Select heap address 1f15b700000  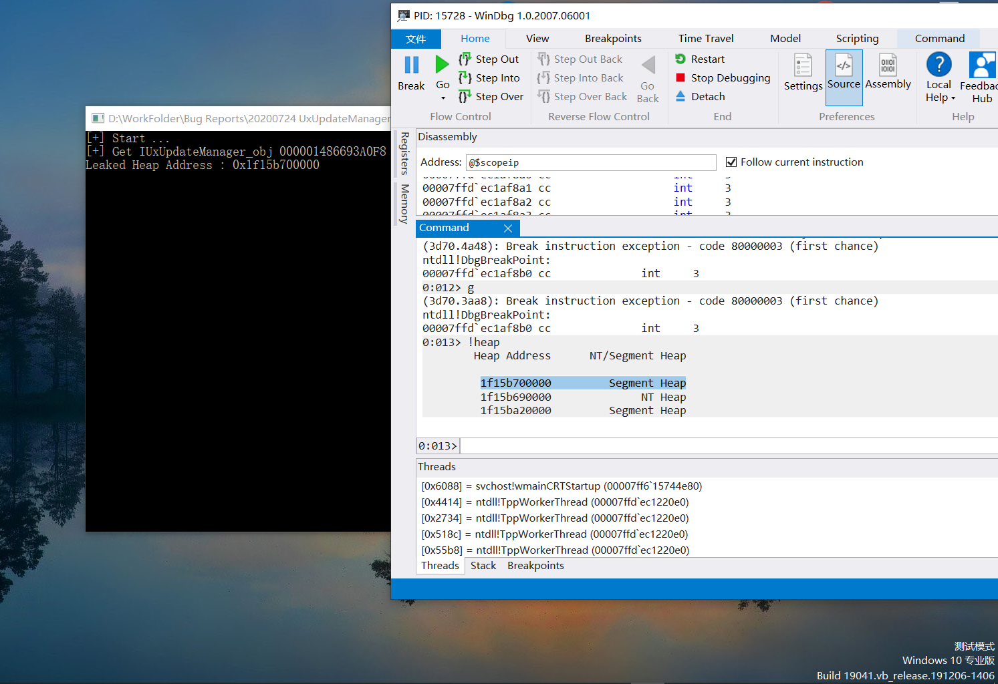click(515, 383)
